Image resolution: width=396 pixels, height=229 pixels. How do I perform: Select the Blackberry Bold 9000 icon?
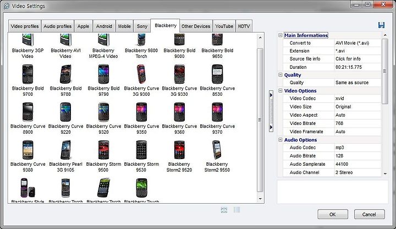coord(179,40)
